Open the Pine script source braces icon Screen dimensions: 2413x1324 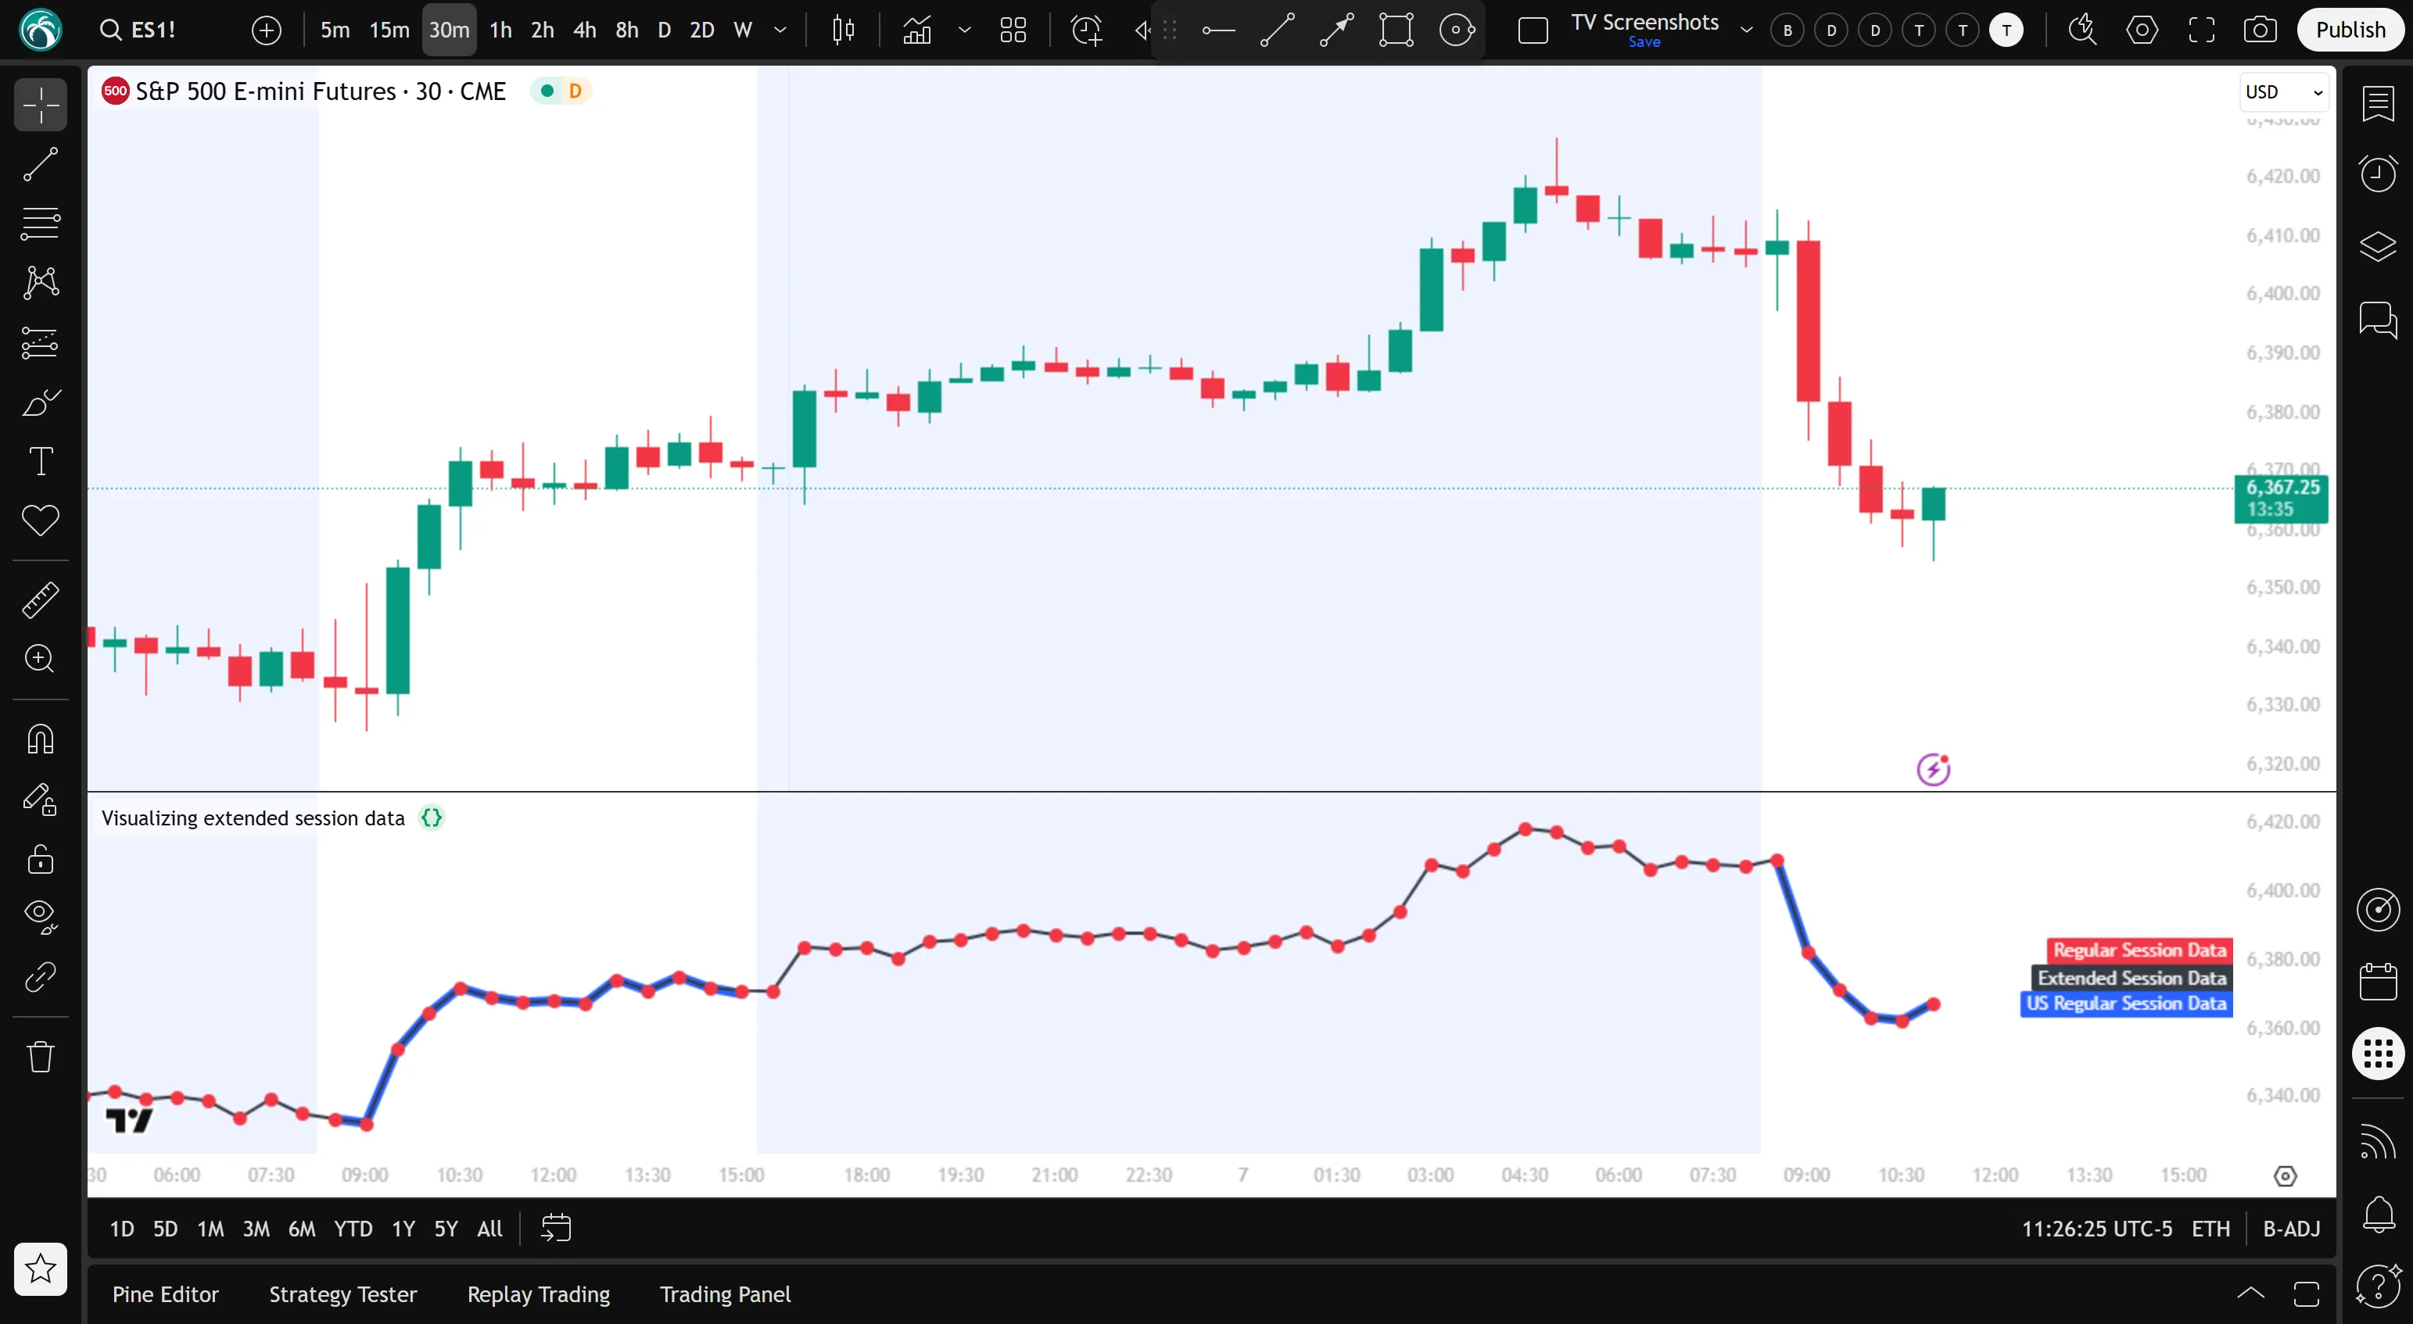(431, 818)
